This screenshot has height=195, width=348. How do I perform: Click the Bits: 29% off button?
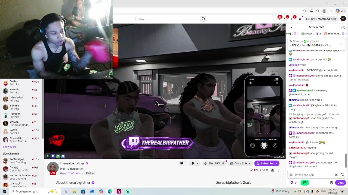[x=214, y=163]
